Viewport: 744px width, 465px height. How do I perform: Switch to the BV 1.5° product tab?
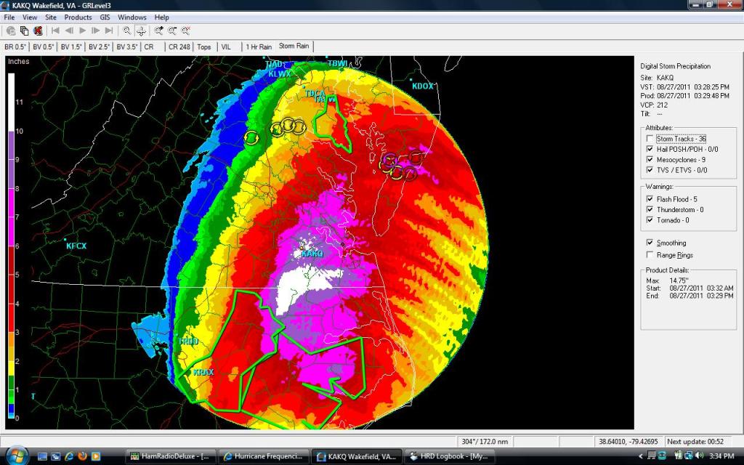[71, 46]
